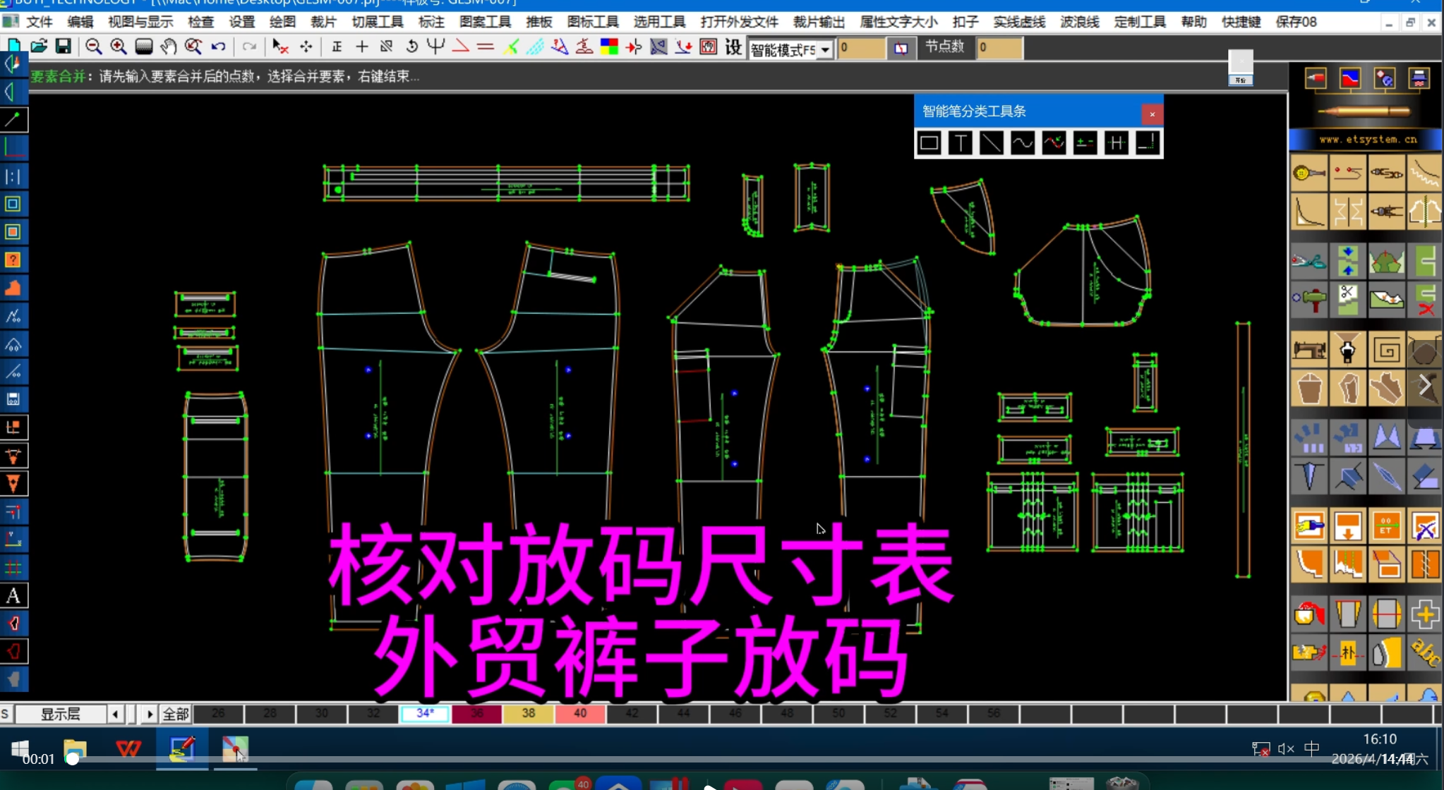Click the Zoom In magnifier in top toolbar
Image resolution: width=1444 pixels, height=790 pixels.
click(x=118, y=47)
